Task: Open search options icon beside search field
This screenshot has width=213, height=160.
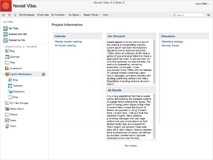Action: [x=208, y=15]
